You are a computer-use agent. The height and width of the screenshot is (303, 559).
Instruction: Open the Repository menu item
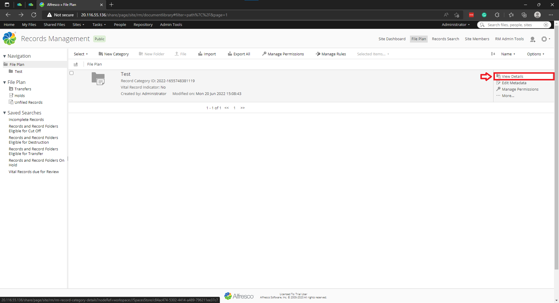(143, 24)
